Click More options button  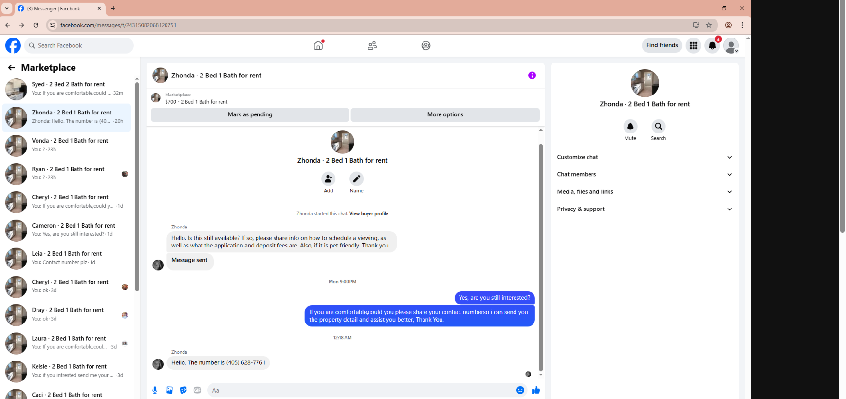click(445, 114)
